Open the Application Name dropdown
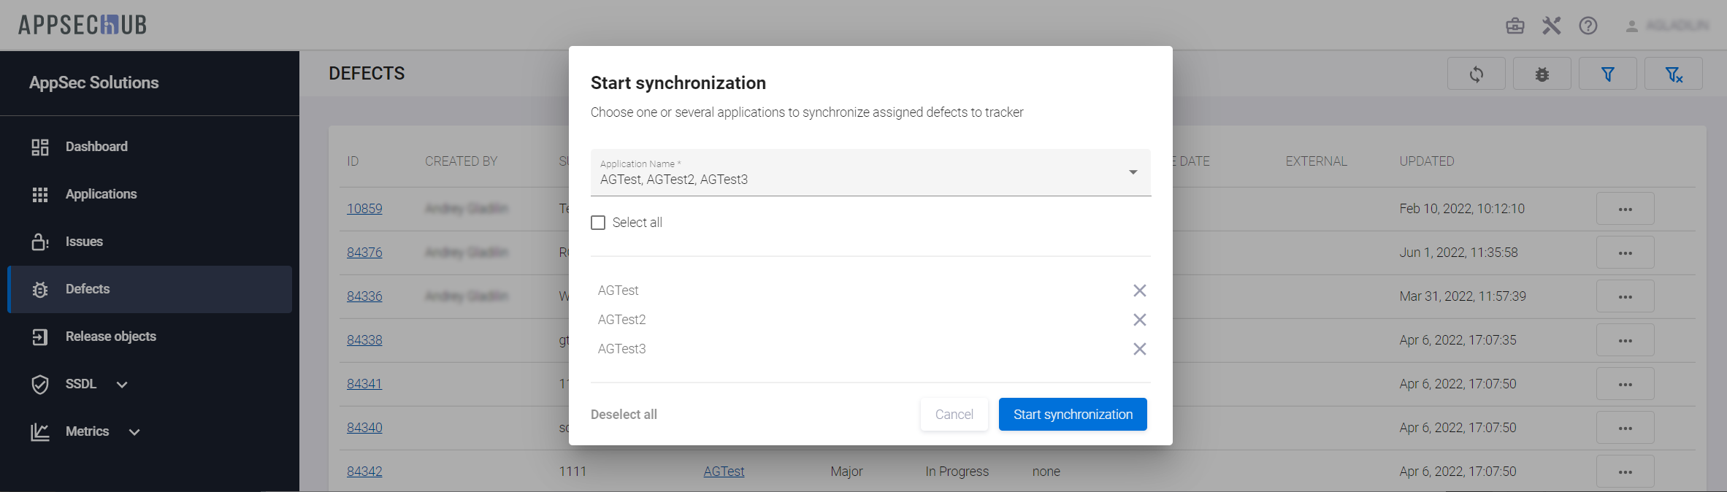Image resolution: width=1727 pixels, height=492 pixels. 1133,173
